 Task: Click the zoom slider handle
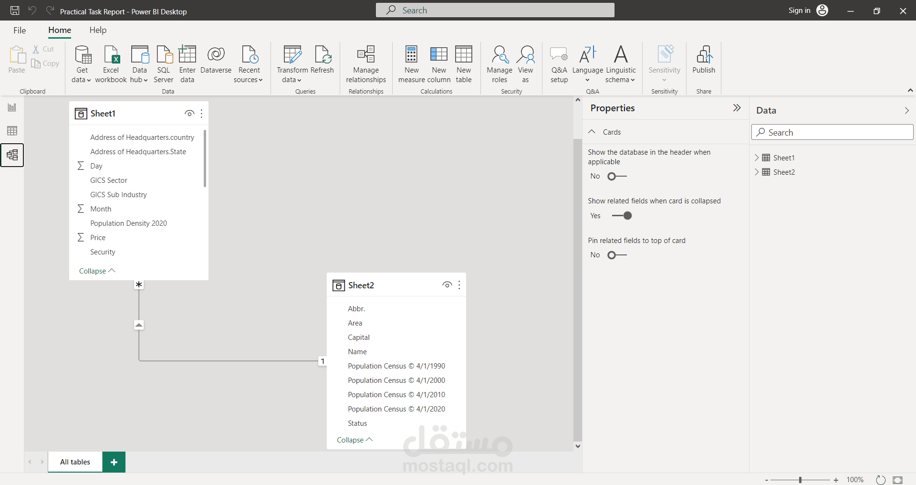(x=800, y=480)
